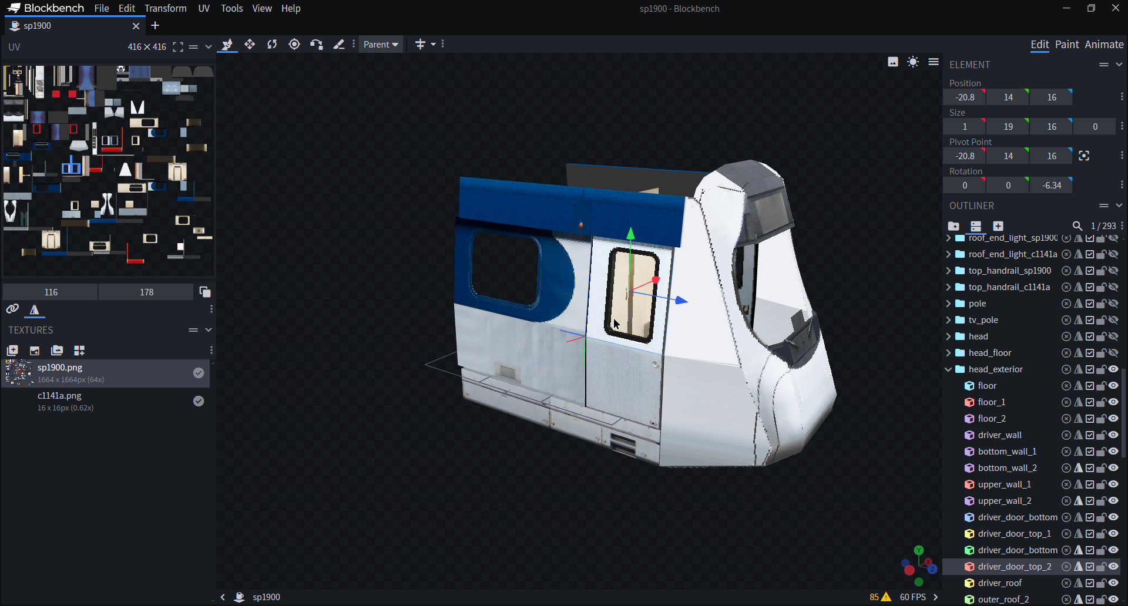Click the Add Group icon in Outliner
Viewport: 1128px width, 606px height.
[954, 226]
